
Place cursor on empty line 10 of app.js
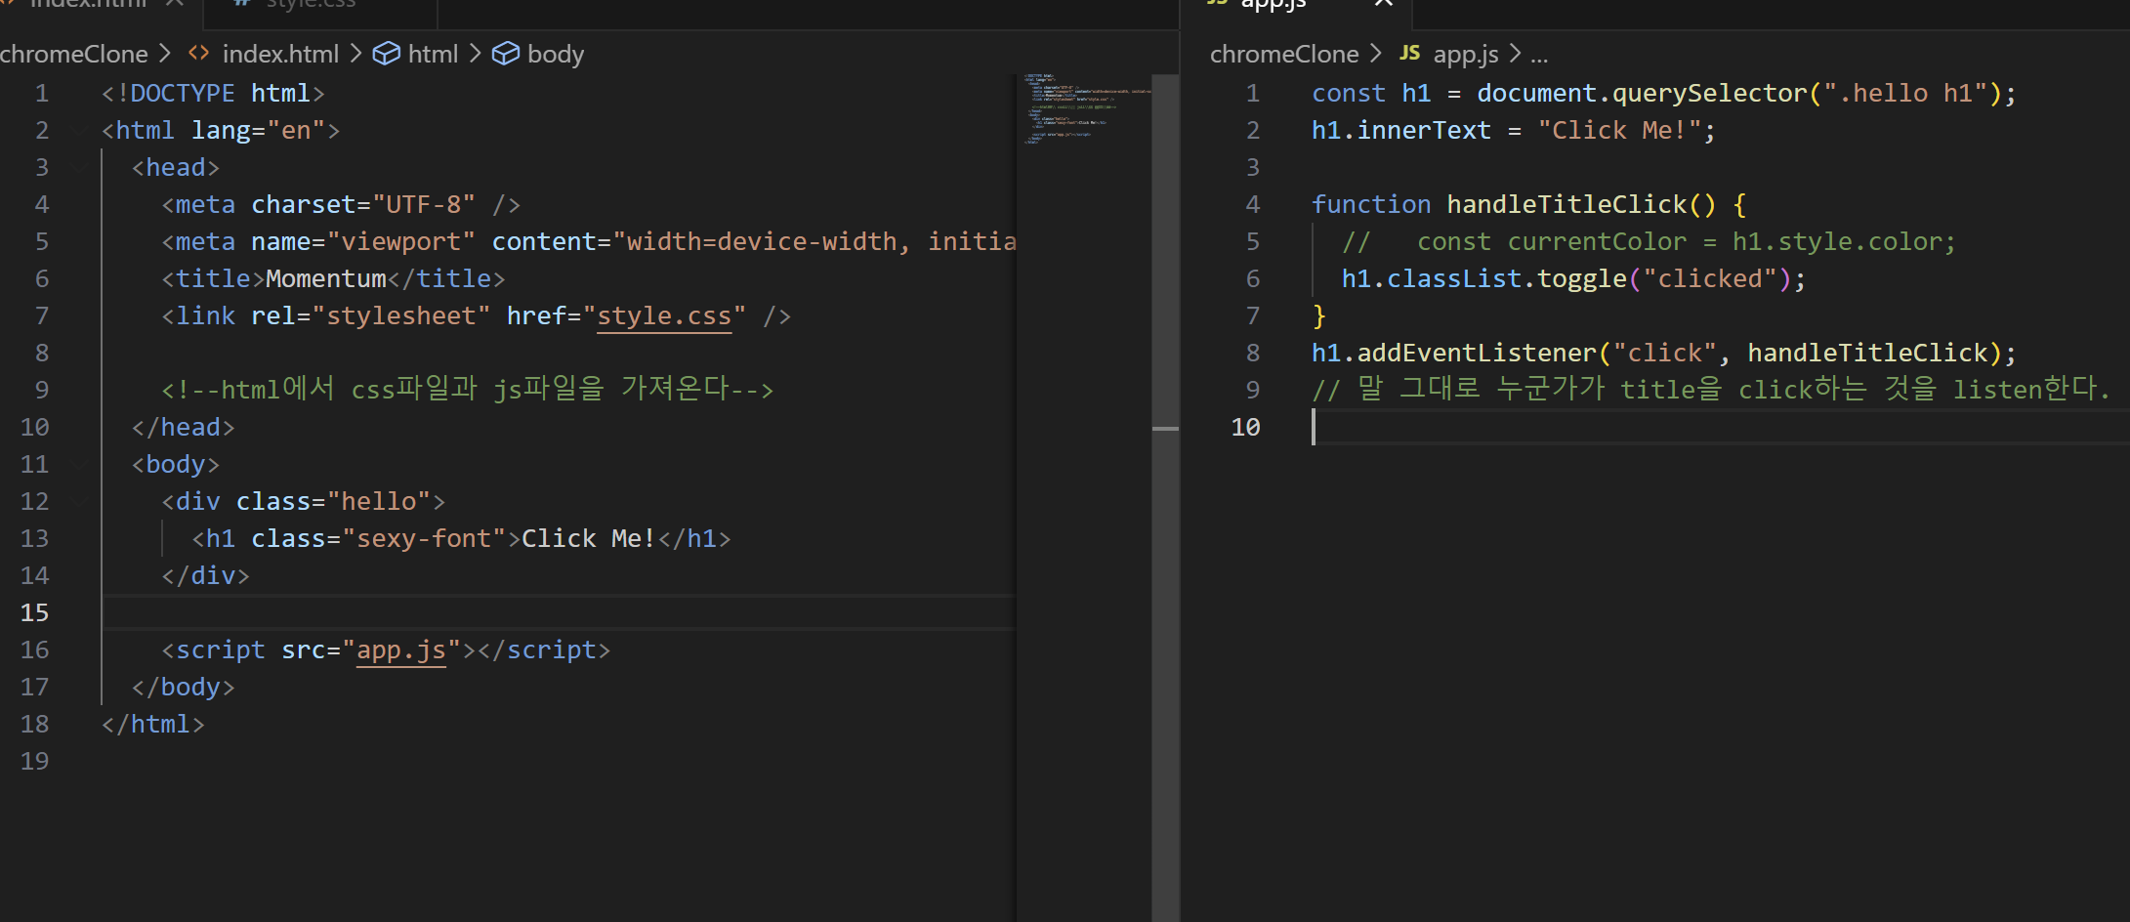coord(1719,427)
